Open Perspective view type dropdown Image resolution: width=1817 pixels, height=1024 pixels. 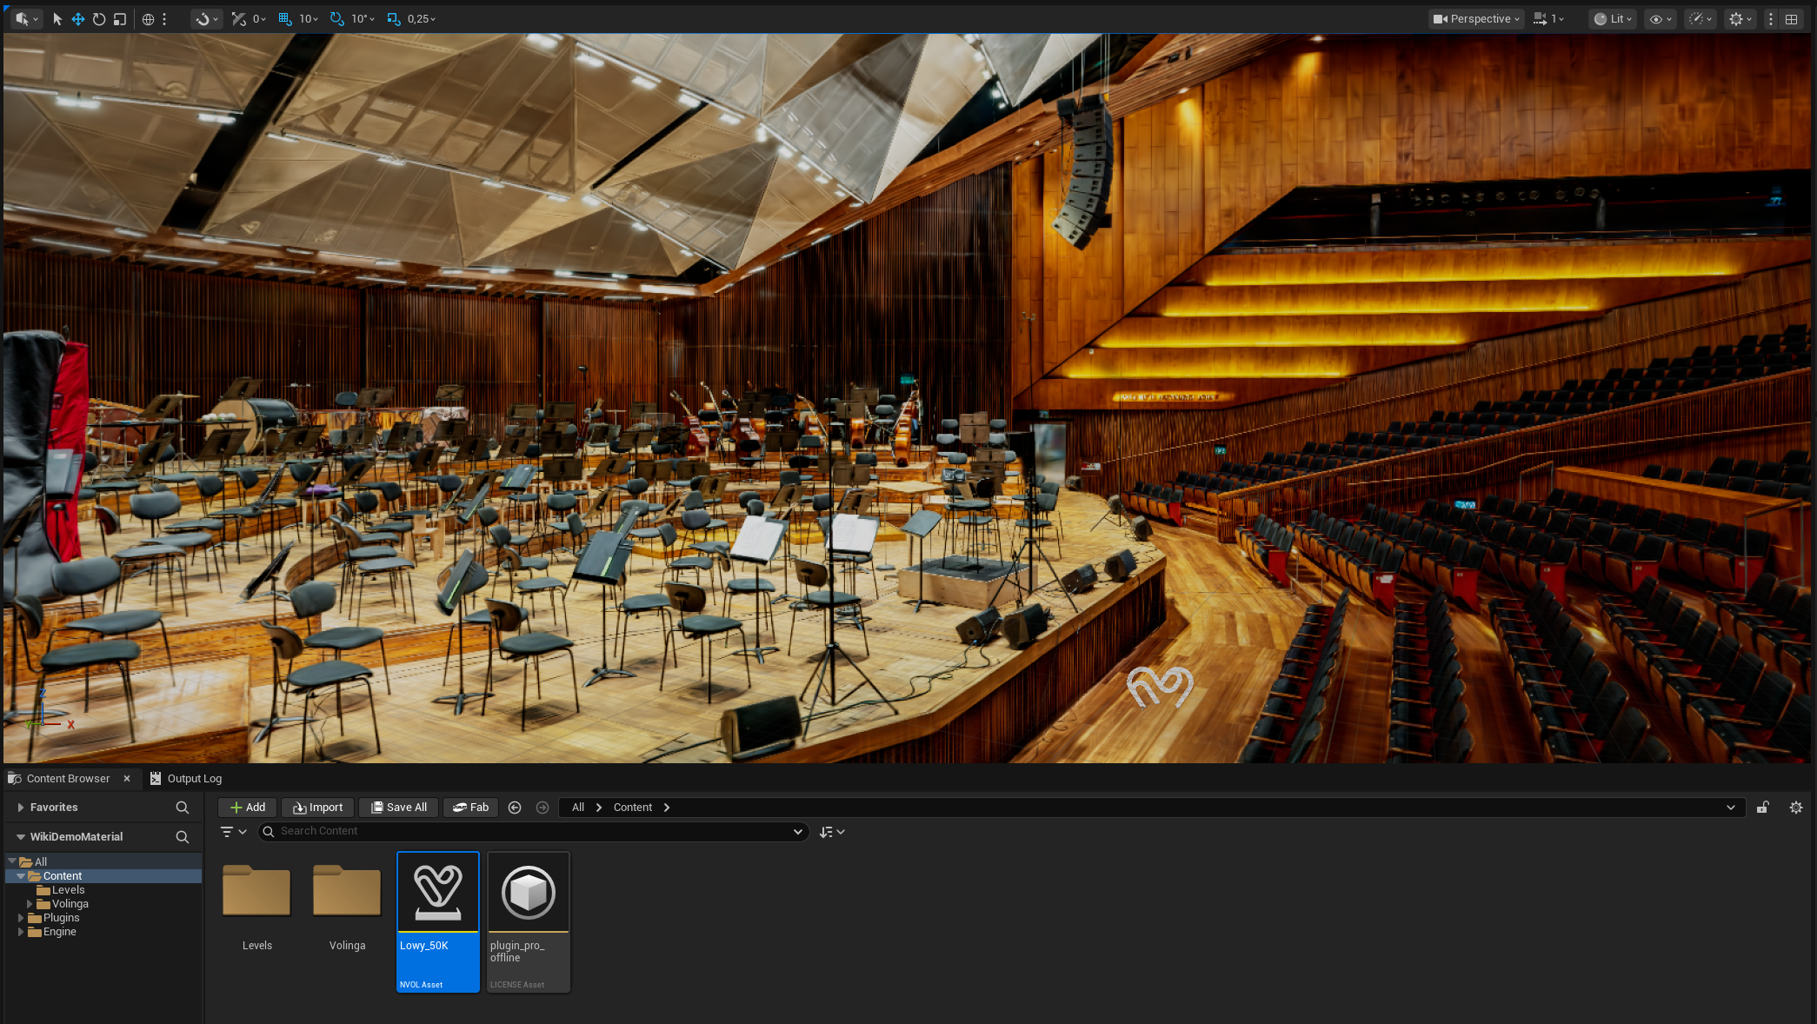[x=1476, y=19]
